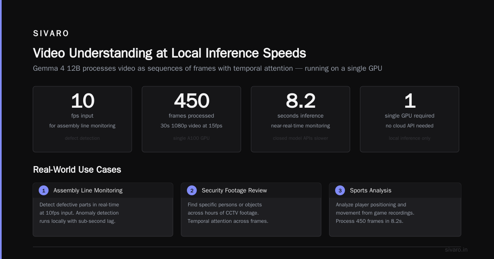Click the CCTV footage description text
The image size is (494, 259).
click(228, 213)
